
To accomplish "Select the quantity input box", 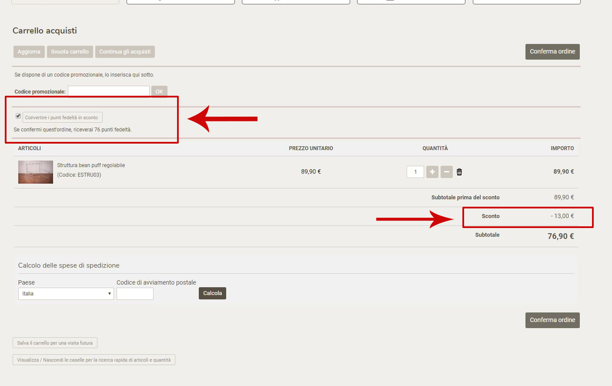I will [x=415, y=172].
